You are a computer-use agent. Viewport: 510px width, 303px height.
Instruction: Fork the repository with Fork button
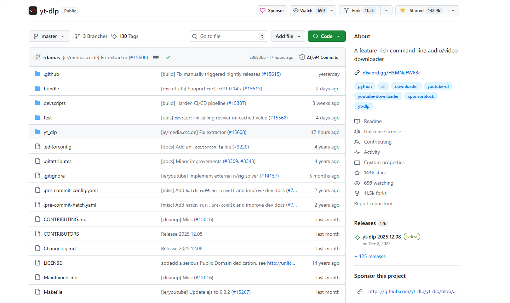tap(360, 10)
